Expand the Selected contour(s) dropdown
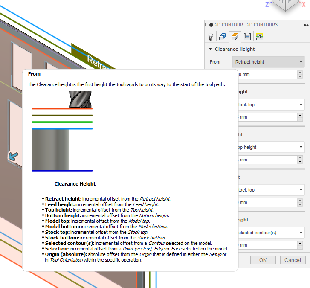This screenshot has height=288, width=310. (x=269, y=233)
